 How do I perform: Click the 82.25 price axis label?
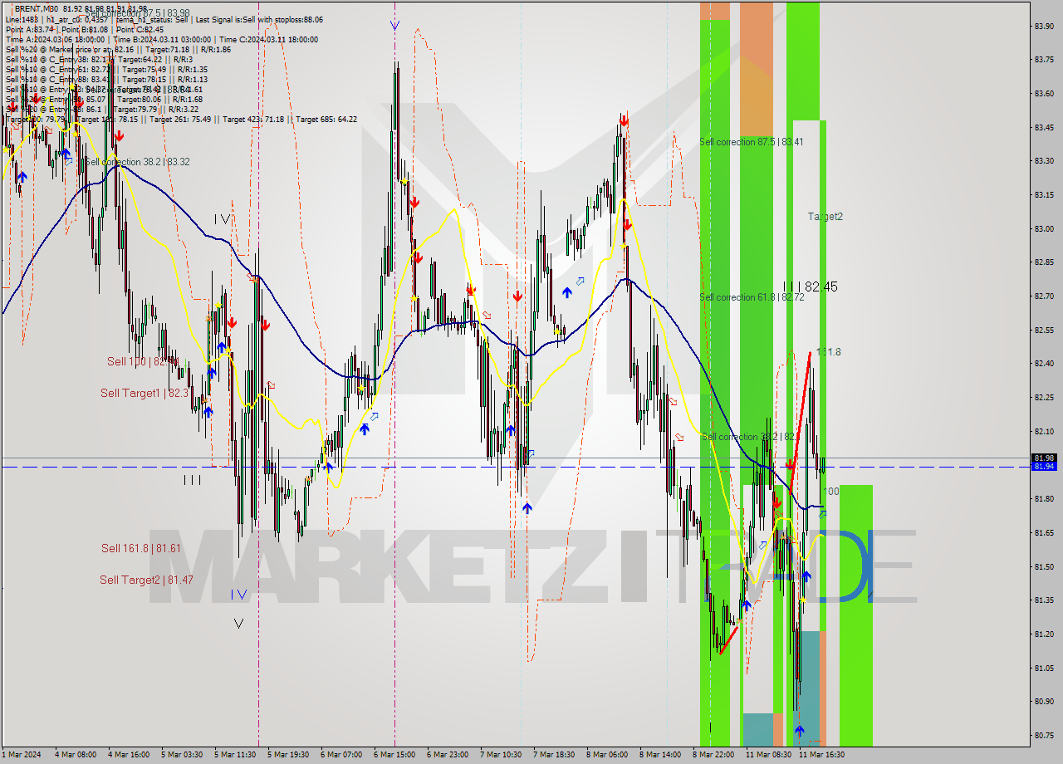point(1044,397)
